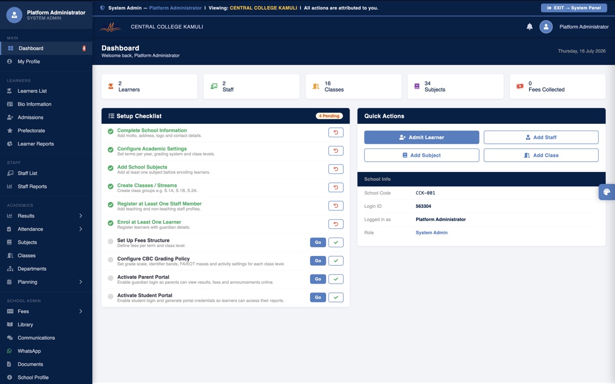This screenshot has width=615, height=384.
Task: Click the Dashboard notification count badge
Action: pos(84,49)
